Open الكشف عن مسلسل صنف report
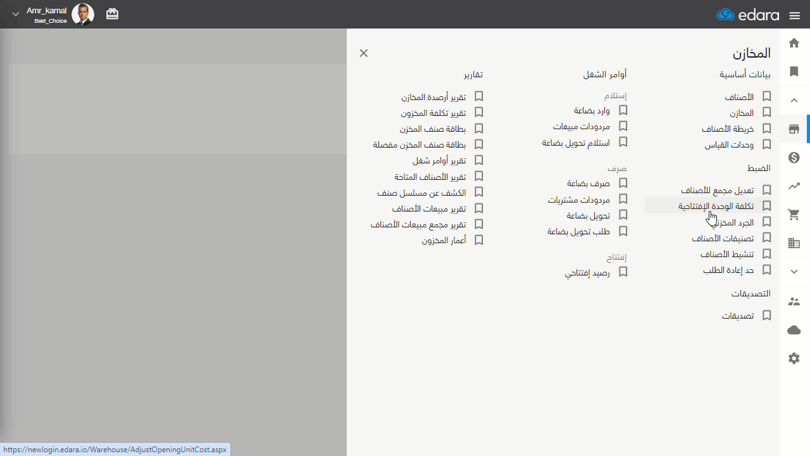Screen dimensions: 810x456 tap(421, 192)
